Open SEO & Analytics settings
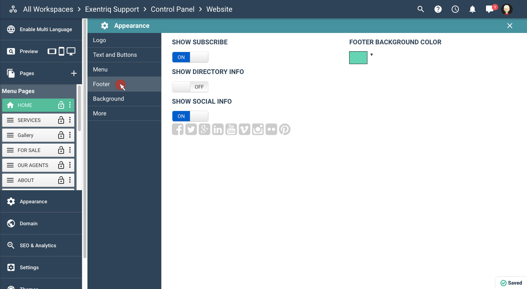The width and height of the screenshot is (527, 289). click(38, 245)
